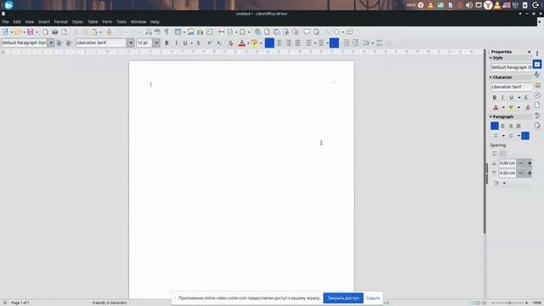The image size is (544, 306).
Task: Click the Save icon in the toolbar
Action: click(x=31, y=32)
